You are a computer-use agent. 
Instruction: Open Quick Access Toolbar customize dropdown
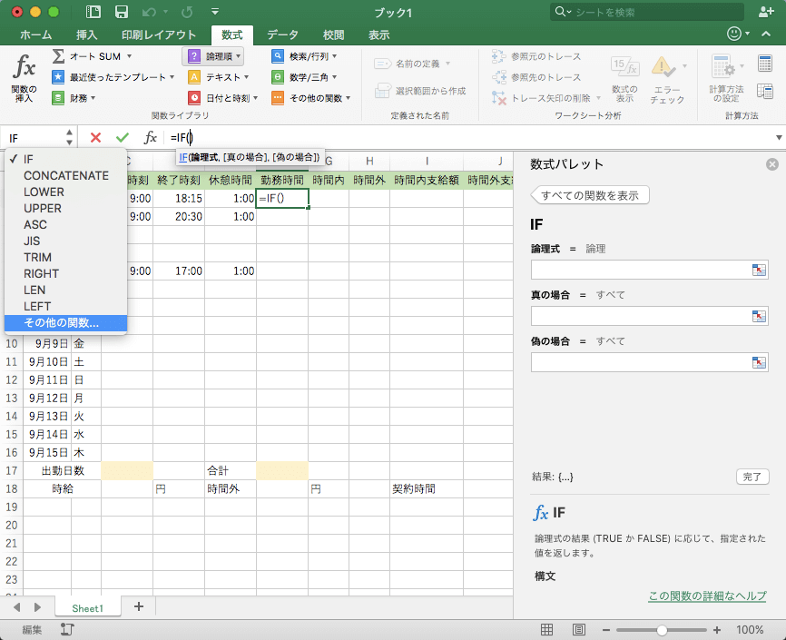[215, 12]
